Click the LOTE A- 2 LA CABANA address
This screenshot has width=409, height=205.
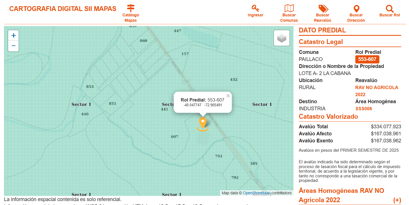pyautogui.click(x=325, y=73)
